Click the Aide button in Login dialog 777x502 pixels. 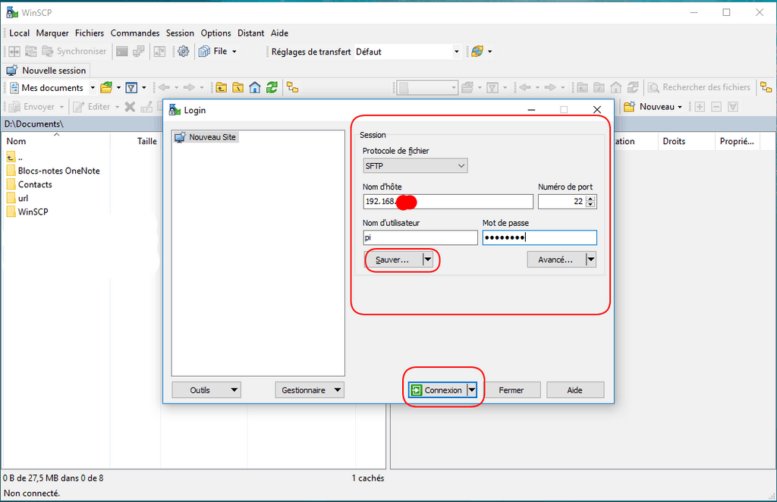pos(575,390)
